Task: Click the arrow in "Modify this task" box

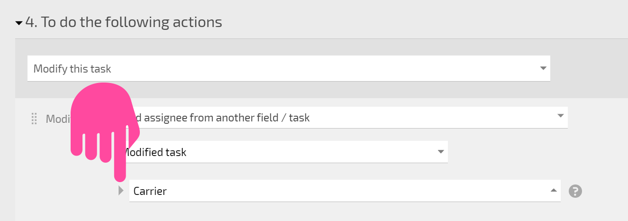Action: 543,68
